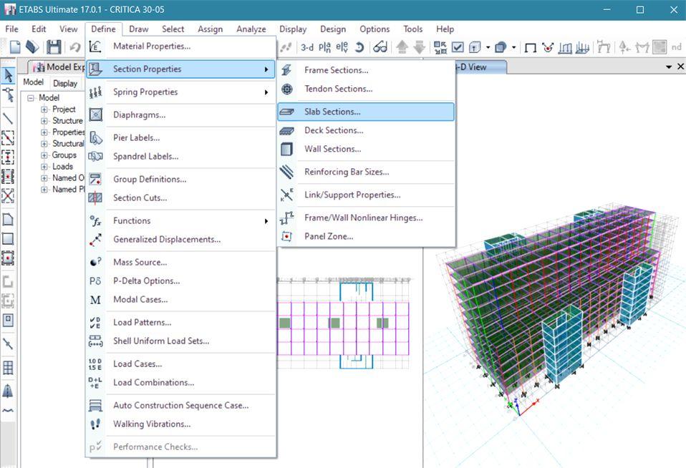Screen dimensions: 686x468
Task: Expand the Project tree node
Action: [x=44, y=109]
